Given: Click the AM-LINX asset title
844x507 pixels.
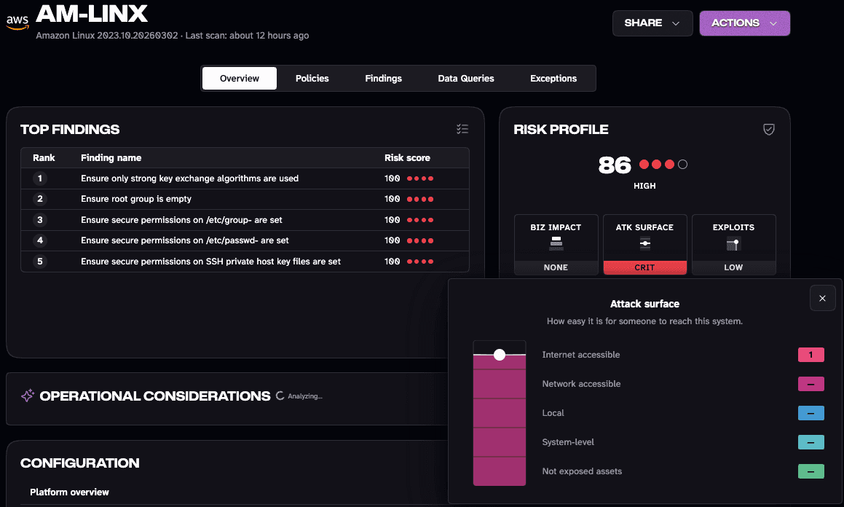Looking at the screenshot, I should click(92, 14).
